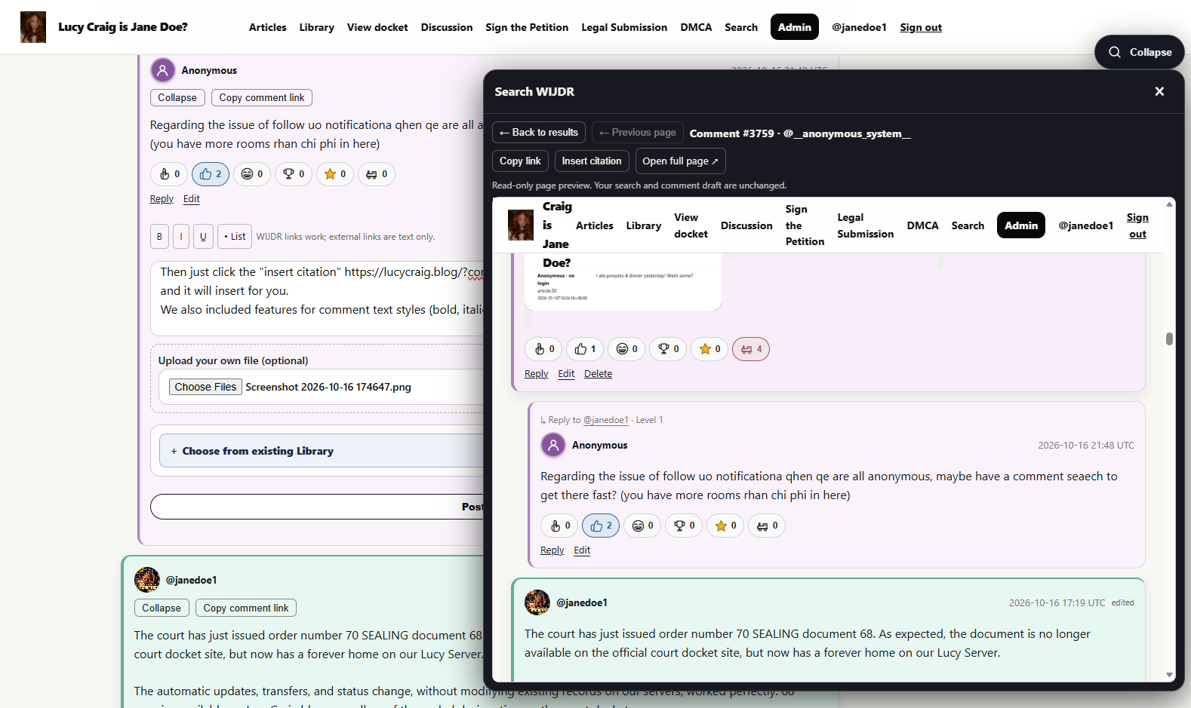This screenshot has height=708, width=1191.
Task: Click trophy reaction on main page Anonymous comment
Action: coord(294,174)
